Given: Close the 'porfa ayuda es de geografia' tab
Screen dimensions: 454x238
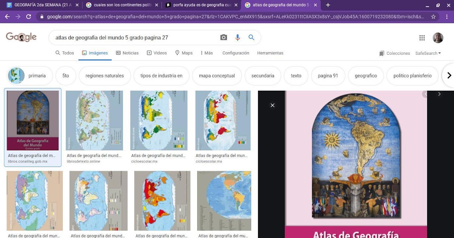Looking at the screenshot, I should (236, 5).
